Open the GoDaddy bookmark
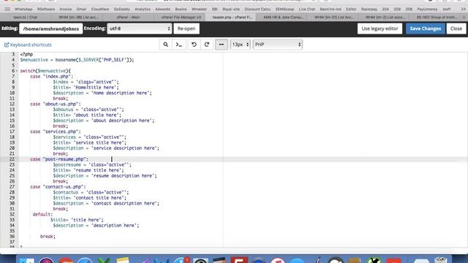Image resolution: width=468 pixels, height=263 pixels. tap(122, 9)
